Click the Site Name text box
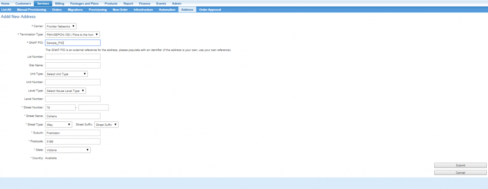The height and width of the screenshot is (189, 488). point(72,66)
